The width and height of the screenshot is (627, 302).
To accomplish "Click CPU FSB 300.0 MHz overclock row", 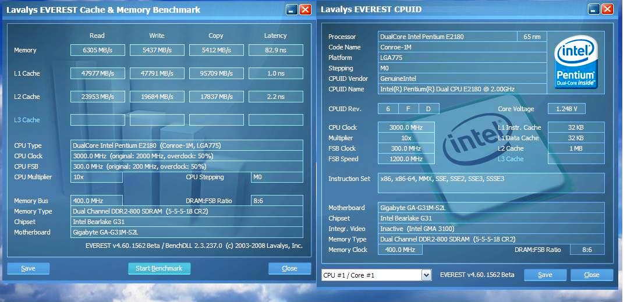I will [187, 166].
